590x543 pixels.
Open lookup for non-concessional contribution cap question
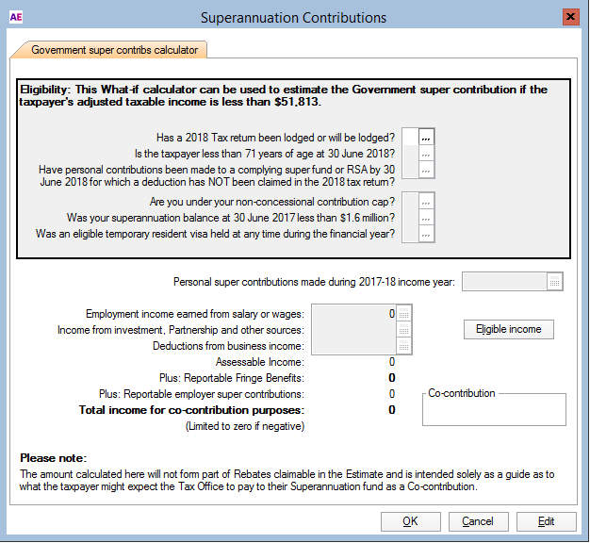click(x=426, y=202)
